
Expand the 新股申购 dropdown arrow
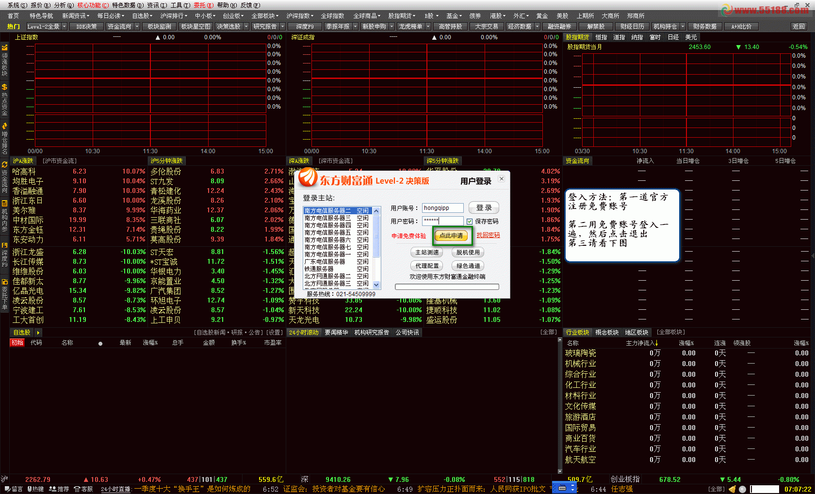[x=391, y=27]
